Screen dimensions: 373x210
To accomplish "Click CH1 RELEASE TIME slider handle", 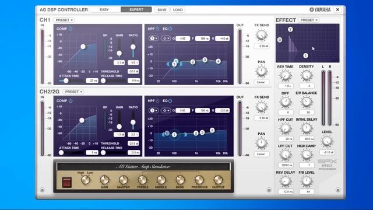I will click(103, 80).
